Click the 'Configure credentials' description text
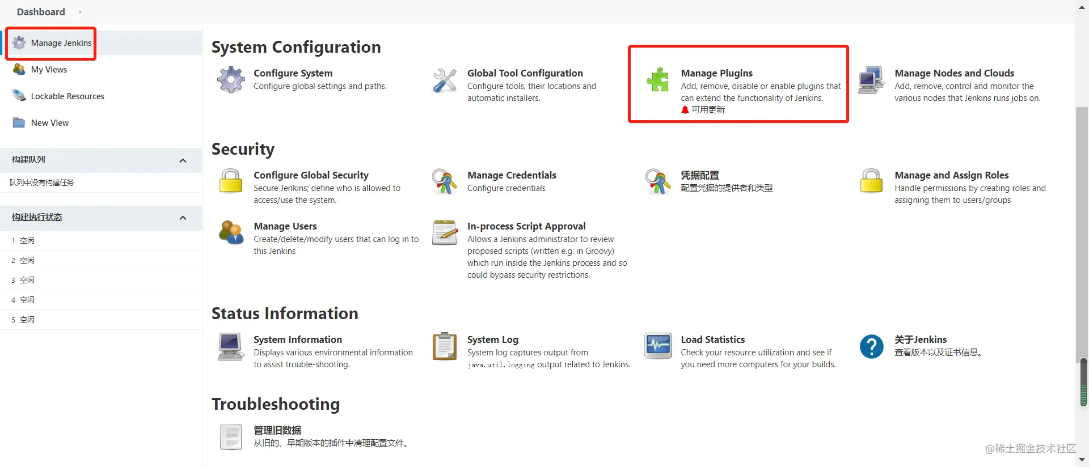The height and width of the screenshot is (467, 1089). [x=506, y=188]
